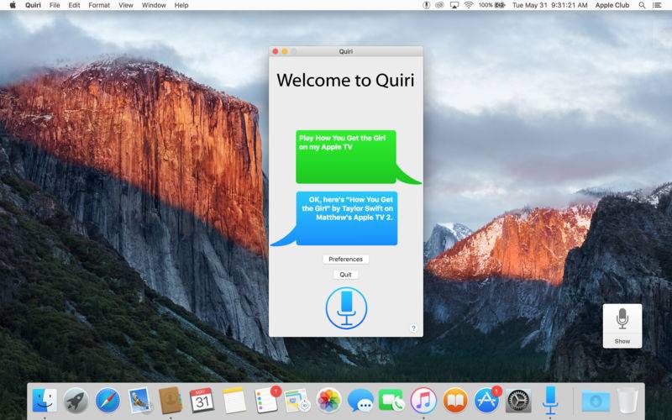Open the Apple Club user menu
672x420 pixels.
pos(612,5)
